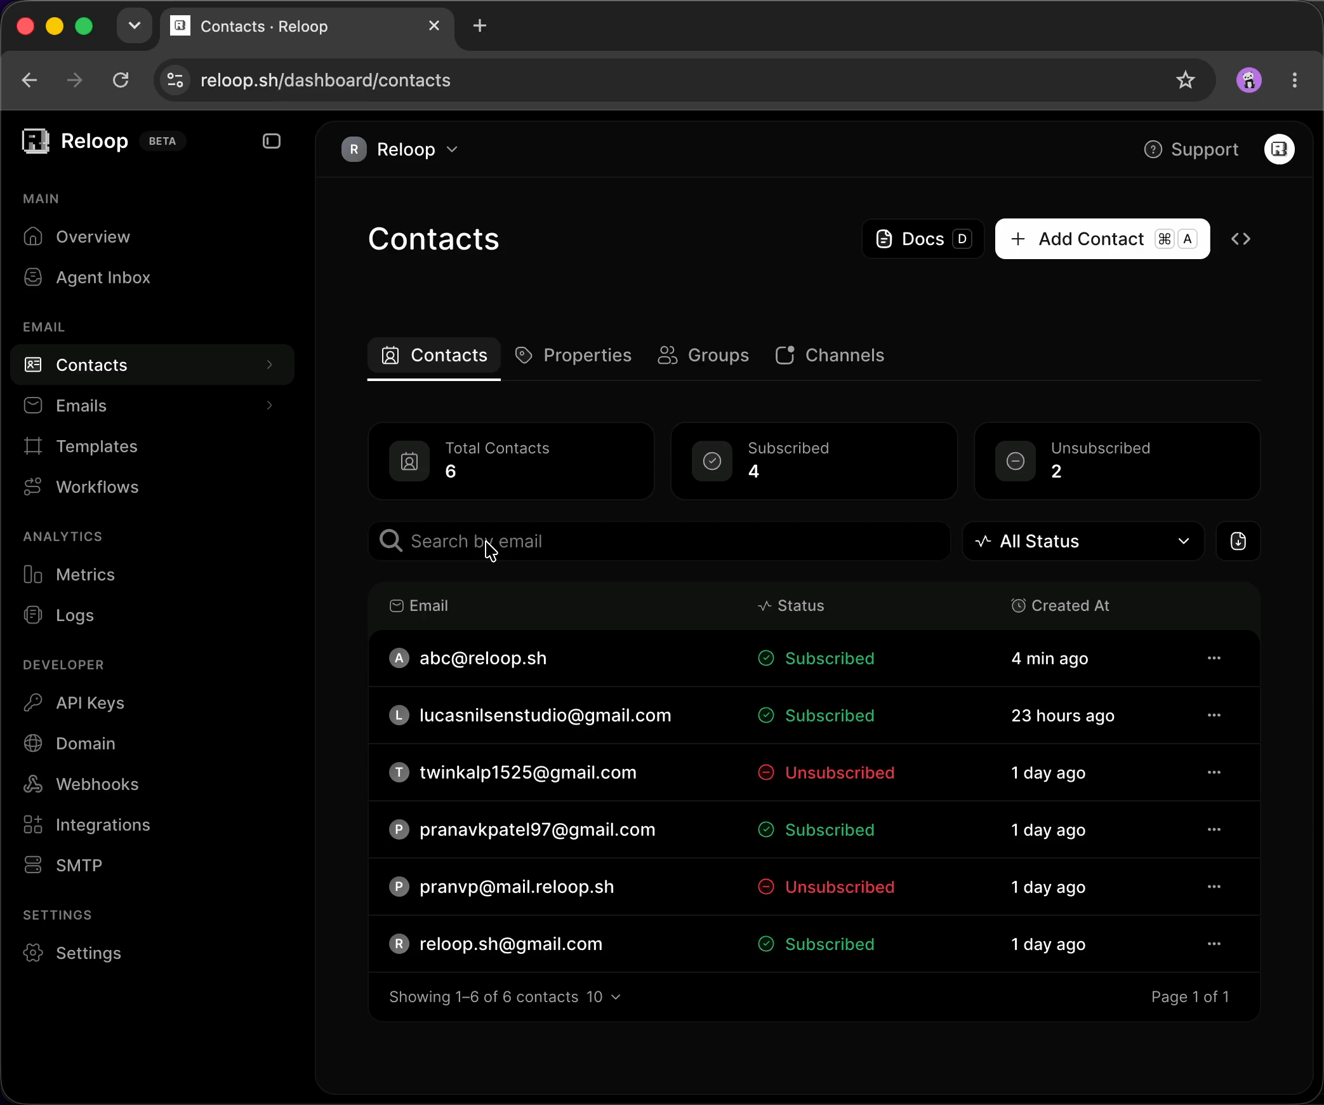Open actions menu for reloop.sh@gmail.com
This screenshot has height=1105, width=1324.
coord(1214,944)
